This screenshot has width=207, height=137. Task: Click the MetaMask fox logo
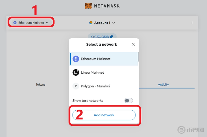coord(88,6)
